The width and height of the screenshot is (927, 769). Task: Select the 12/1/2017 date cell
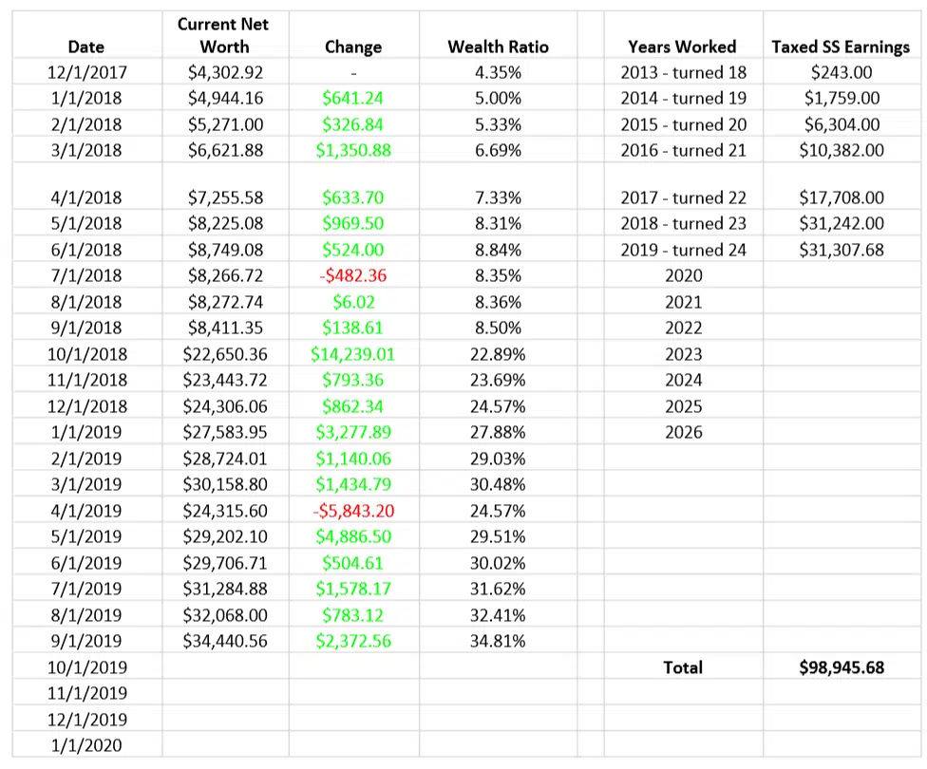tap(86, 72)
